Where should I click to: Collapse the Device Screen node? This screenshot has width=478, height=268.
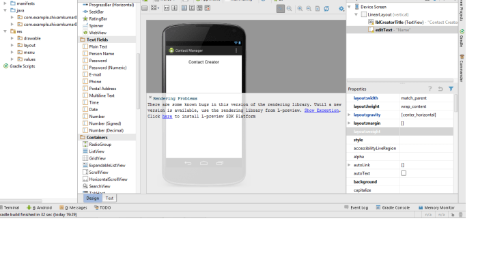[x=350, y=7]
